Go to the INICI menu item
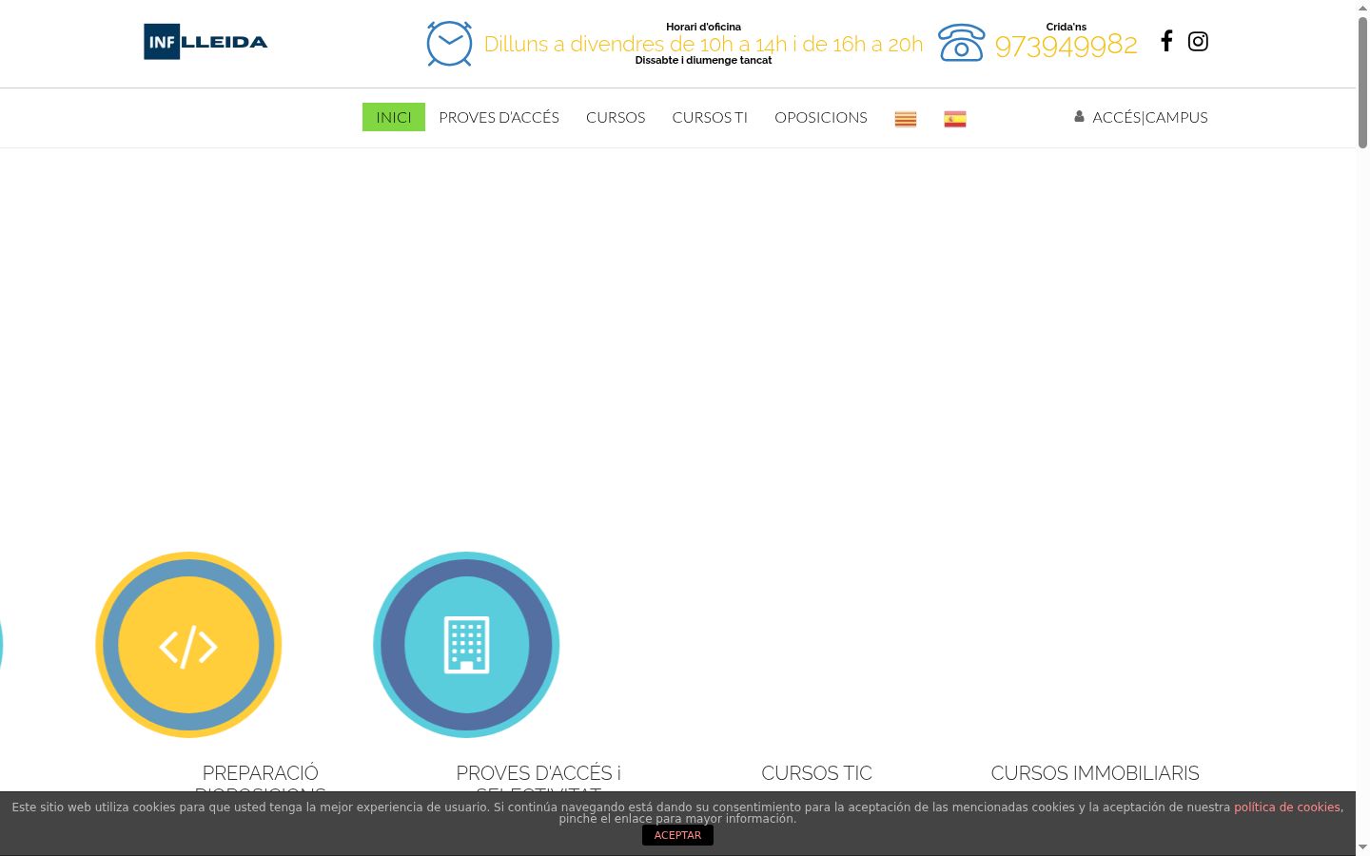This screenshot has width=1370, height=856. pyautogui.click(x=394, y=117)
